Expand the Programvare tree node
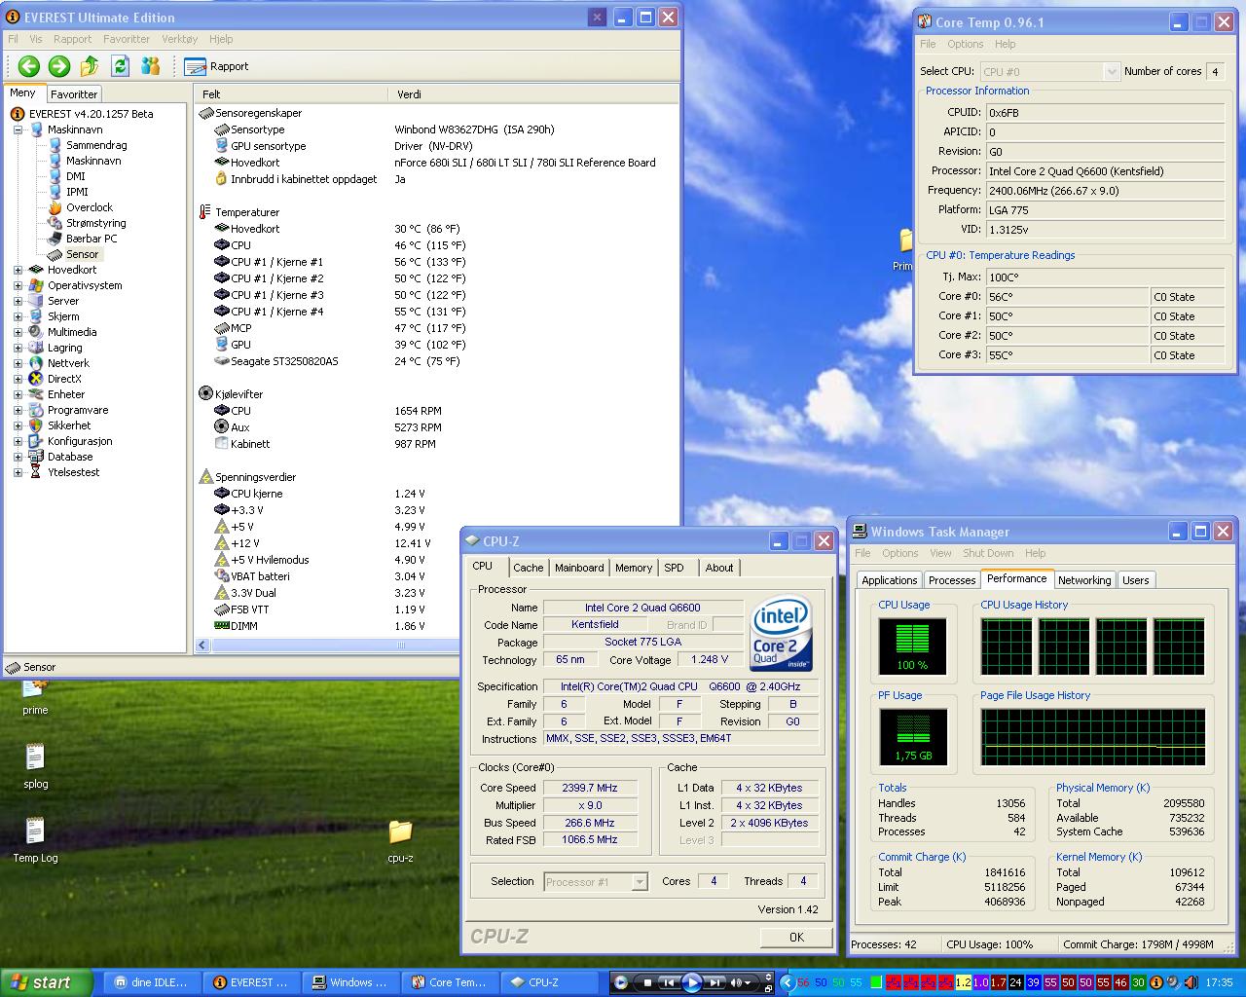The width and height of the screenshot is (1246, 997). click(x=18, y=410)
